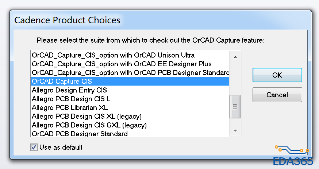
Task: Choose OrCAD PCB Designer Standard
Action: click(80, 134)
